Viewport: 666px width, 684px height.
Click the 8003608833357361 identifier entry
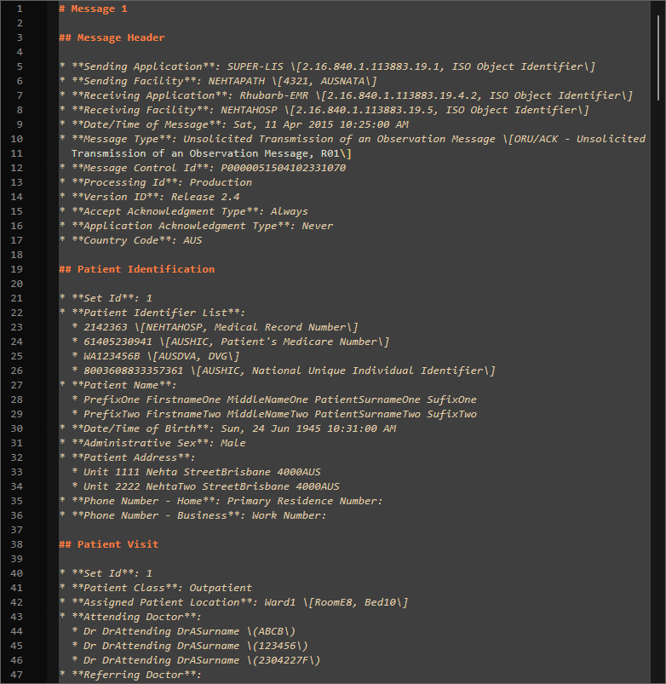(284, 371)
